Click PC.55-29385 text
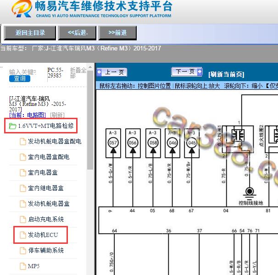Image resolution: width=278 pixels, height=275 pixels. (56, 73)
